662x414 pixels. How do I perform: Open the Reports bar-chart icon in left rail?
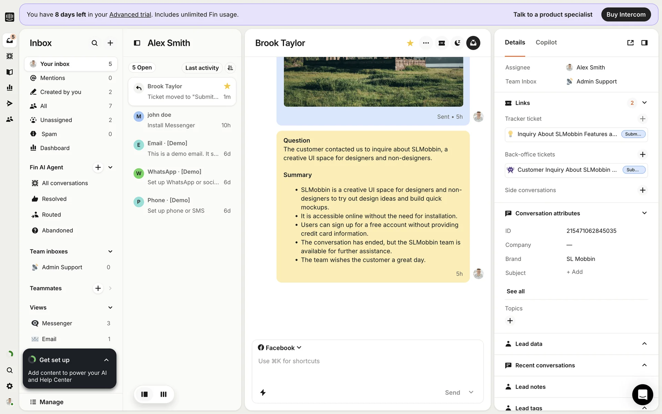[10, 88]
